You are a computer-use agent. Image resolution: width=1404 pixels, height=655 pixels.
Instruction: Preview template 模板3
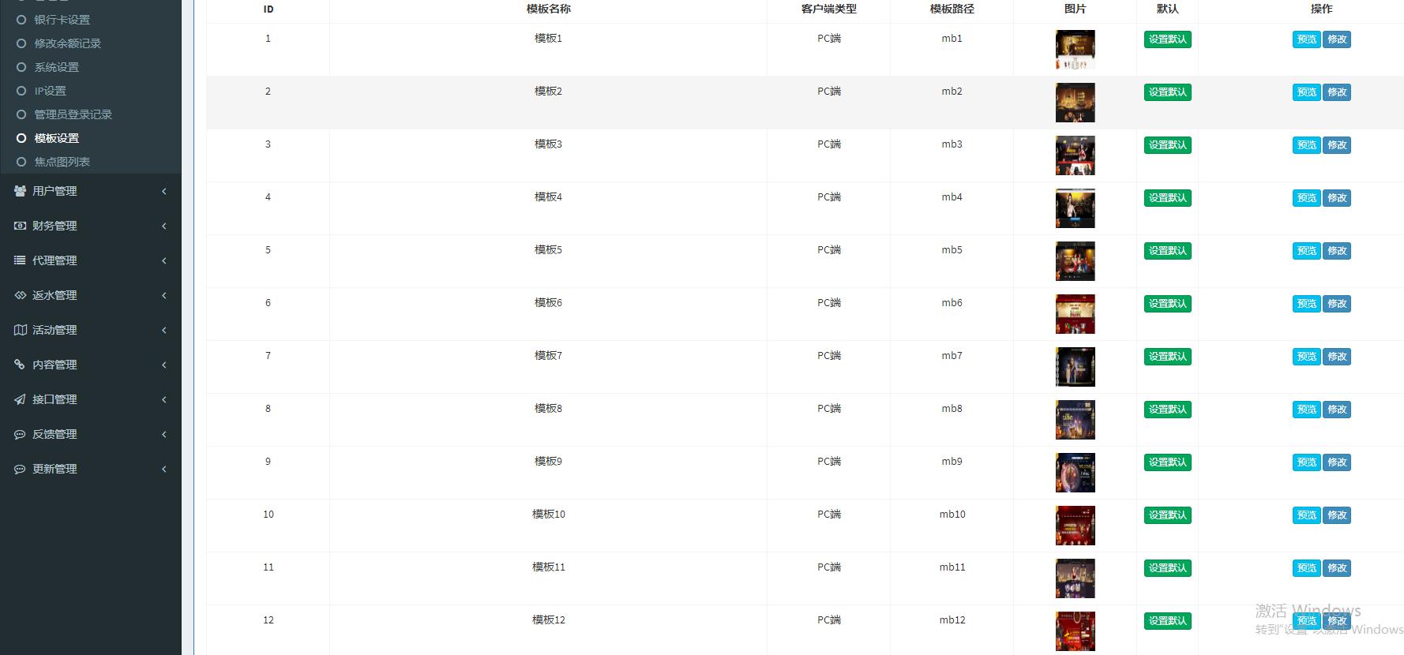pos(1306,145)
